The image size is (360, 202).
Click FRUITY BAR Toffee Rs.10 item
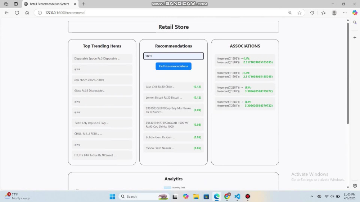(102, 155)
